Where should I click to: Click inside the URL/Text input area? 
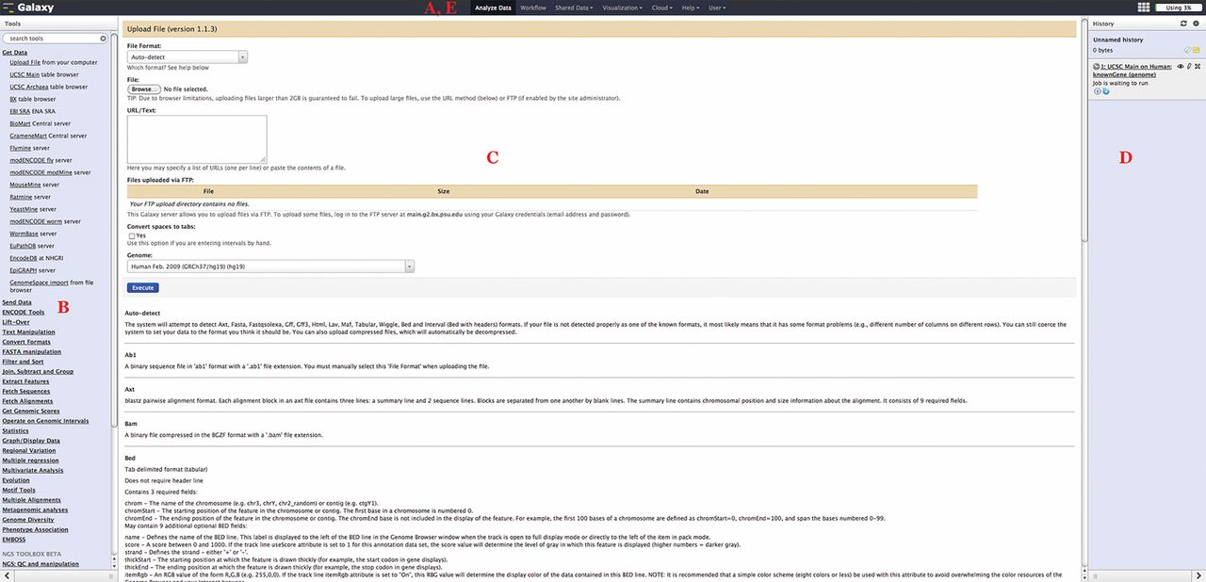point(197,138)
